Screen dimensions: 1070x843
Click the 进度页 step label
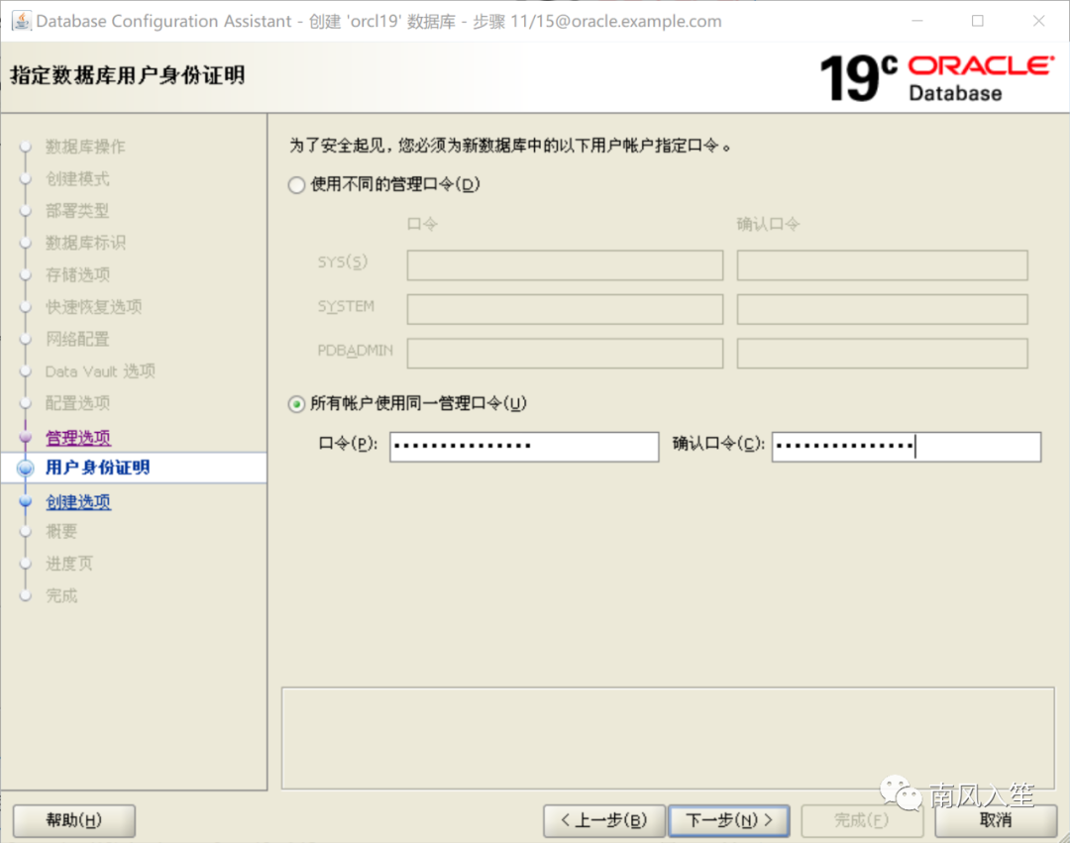coord(69,564)
